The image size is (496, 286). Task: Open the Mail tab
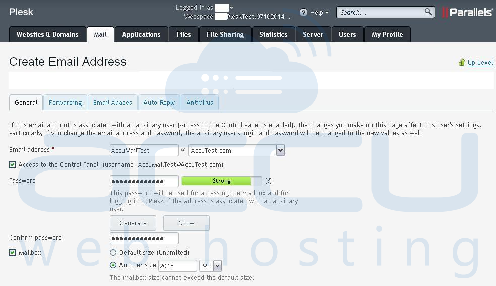point(100,34)
